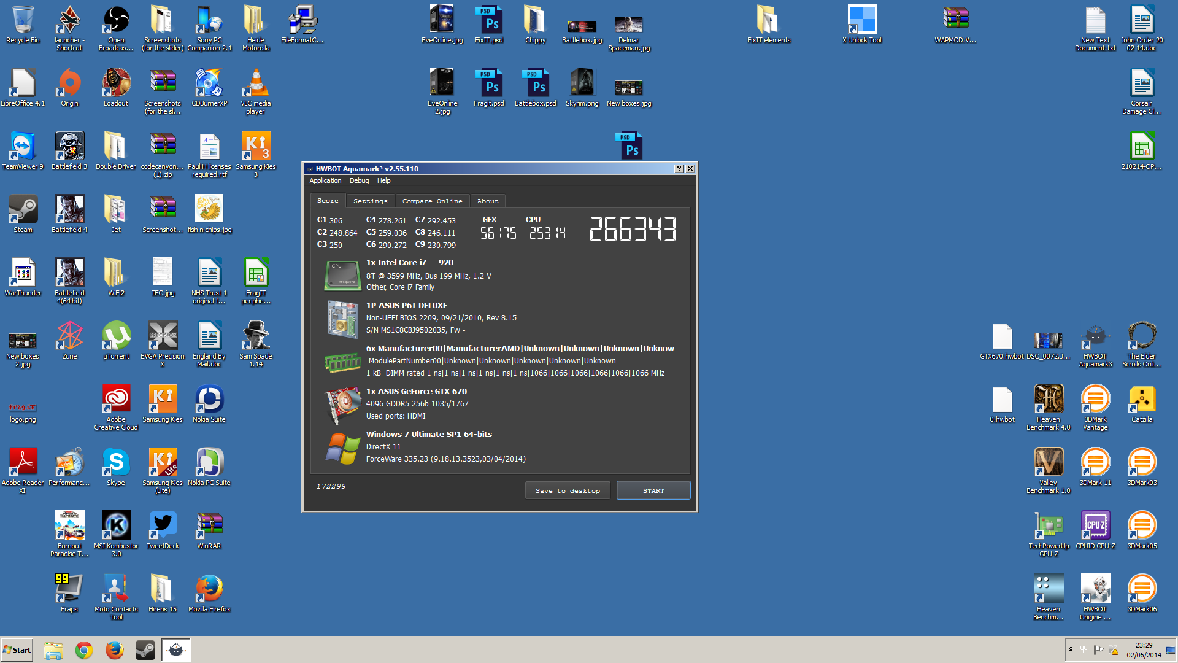Screen dimensions: 1178x663
Task: Select the TeamViewer 9 desktop icon
Action: [x=23, y=150]
